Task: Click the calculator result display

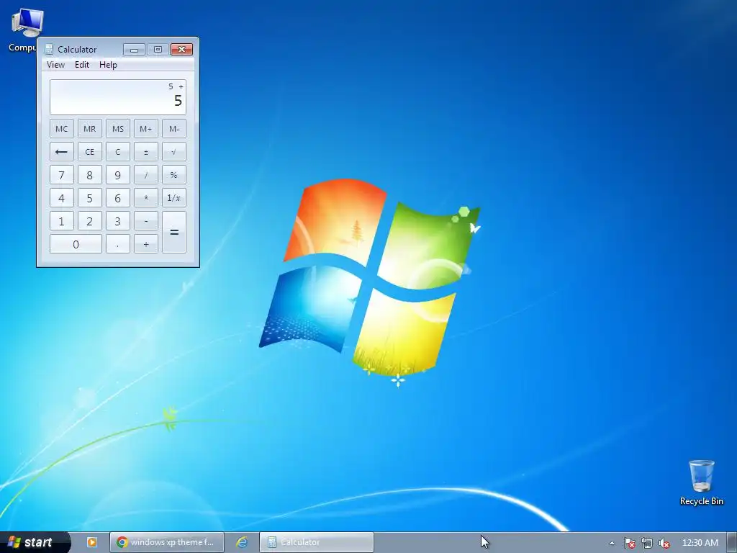Action: [x=118, y=97]
